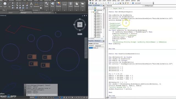
Task: Click the N compass direction on ViewCube
Action: pyautogui.click(x=80, y=19)
